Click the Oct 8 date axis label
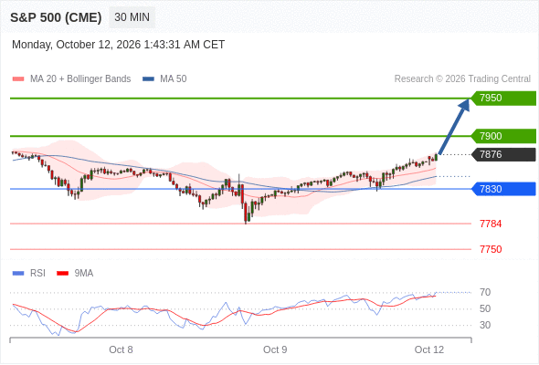539x365 pixels. click(x=121, y=349)
